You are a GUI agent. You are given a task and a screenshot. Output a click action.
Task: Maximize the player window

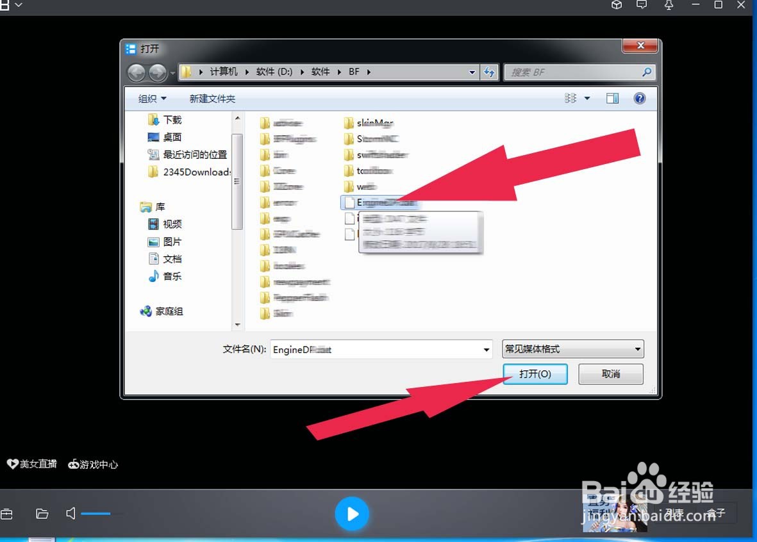tap(719, 5)
